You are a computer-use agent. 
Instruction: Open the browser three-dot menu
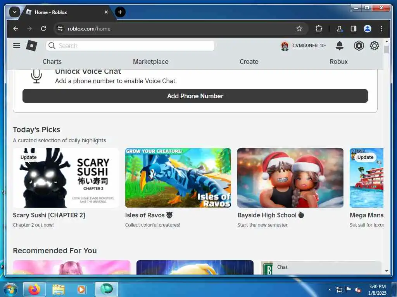[381, 29]
